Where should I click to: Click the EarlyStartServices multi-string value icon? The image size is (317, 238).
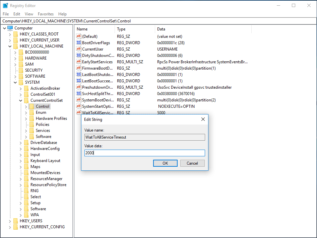79,62
